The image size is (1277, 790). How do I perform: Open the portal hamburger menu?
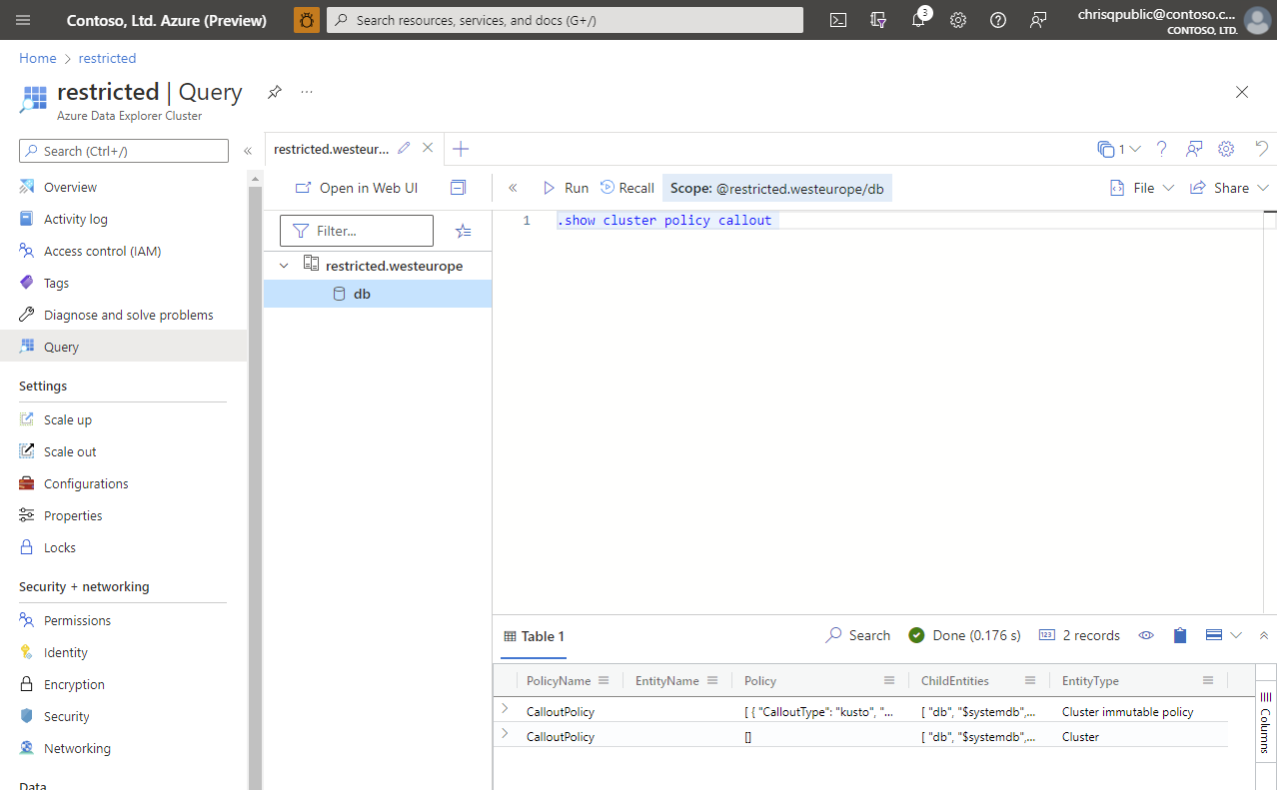click(24, 20)
